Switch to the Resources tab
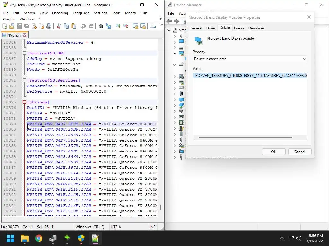 tap(256, 28)
